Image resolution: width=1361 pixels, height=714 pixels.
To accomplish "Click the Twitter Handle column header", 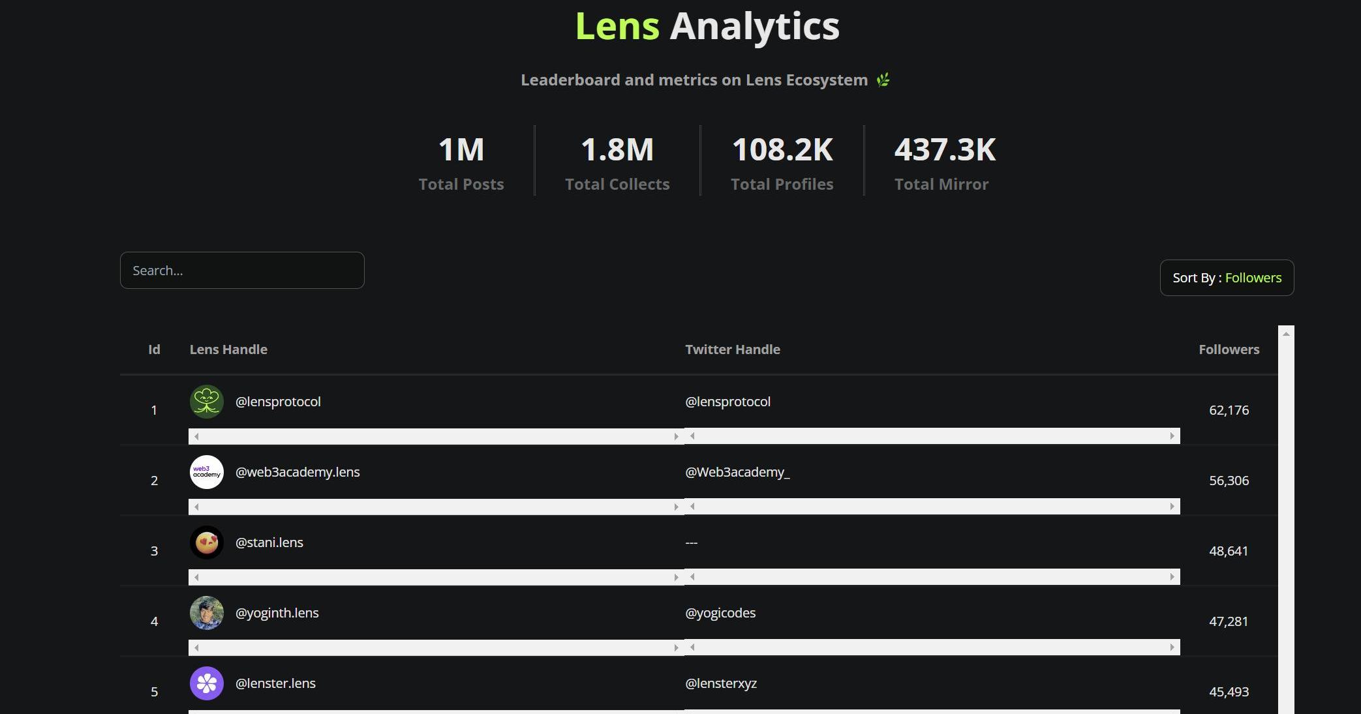I will tap(733, 350).
